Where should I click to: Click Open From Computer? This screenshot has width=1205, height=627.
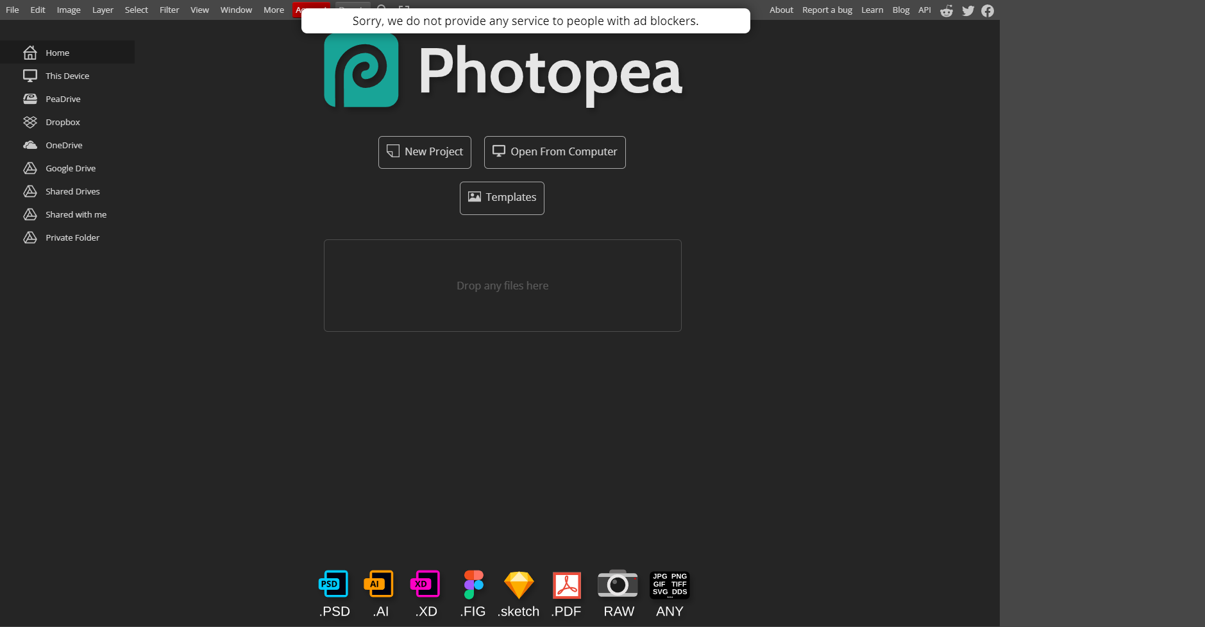tap(554, 152)
